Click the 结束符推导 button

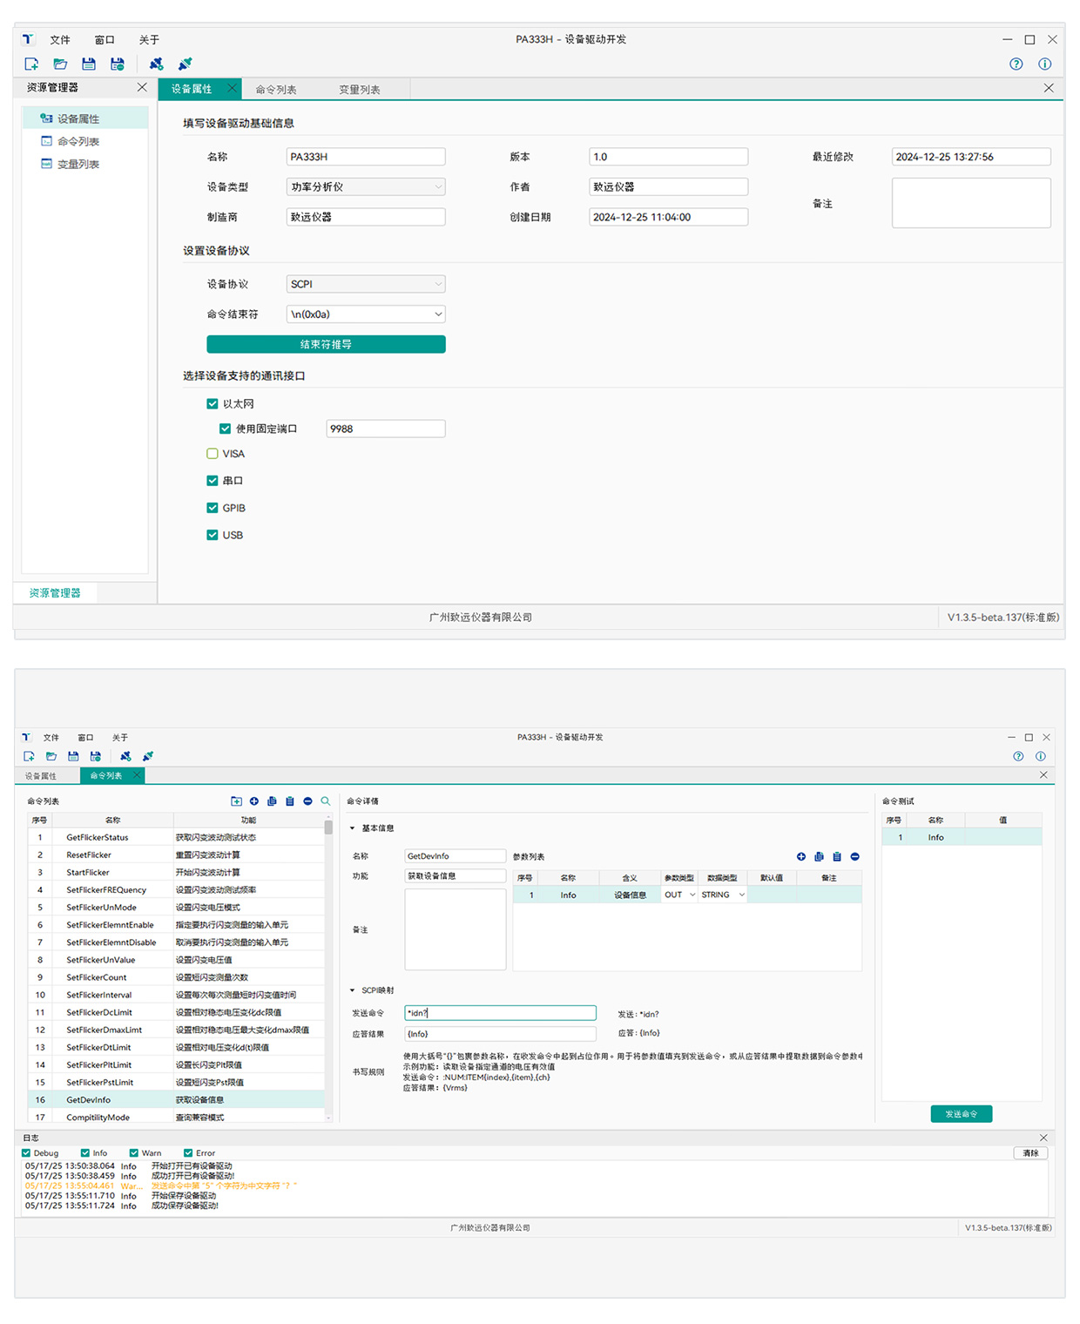click(326, 345)
